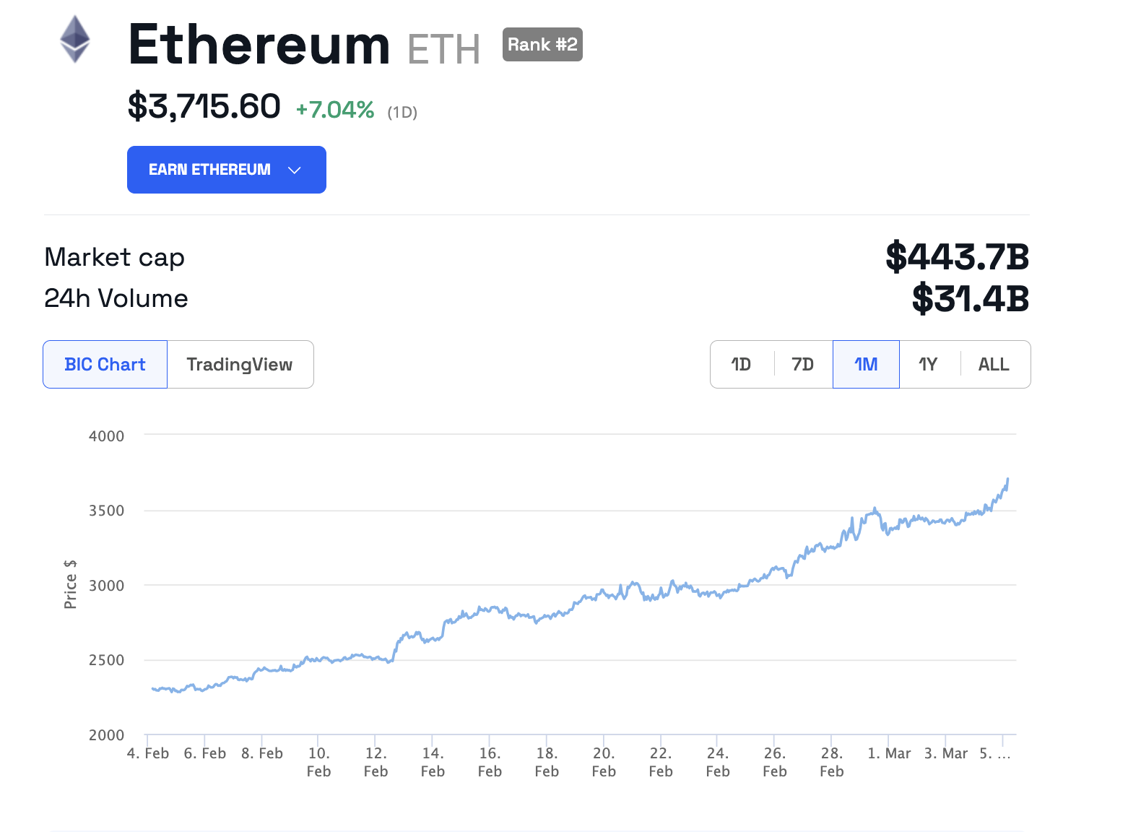Click the $3,715.60 current price

point(204,107)
